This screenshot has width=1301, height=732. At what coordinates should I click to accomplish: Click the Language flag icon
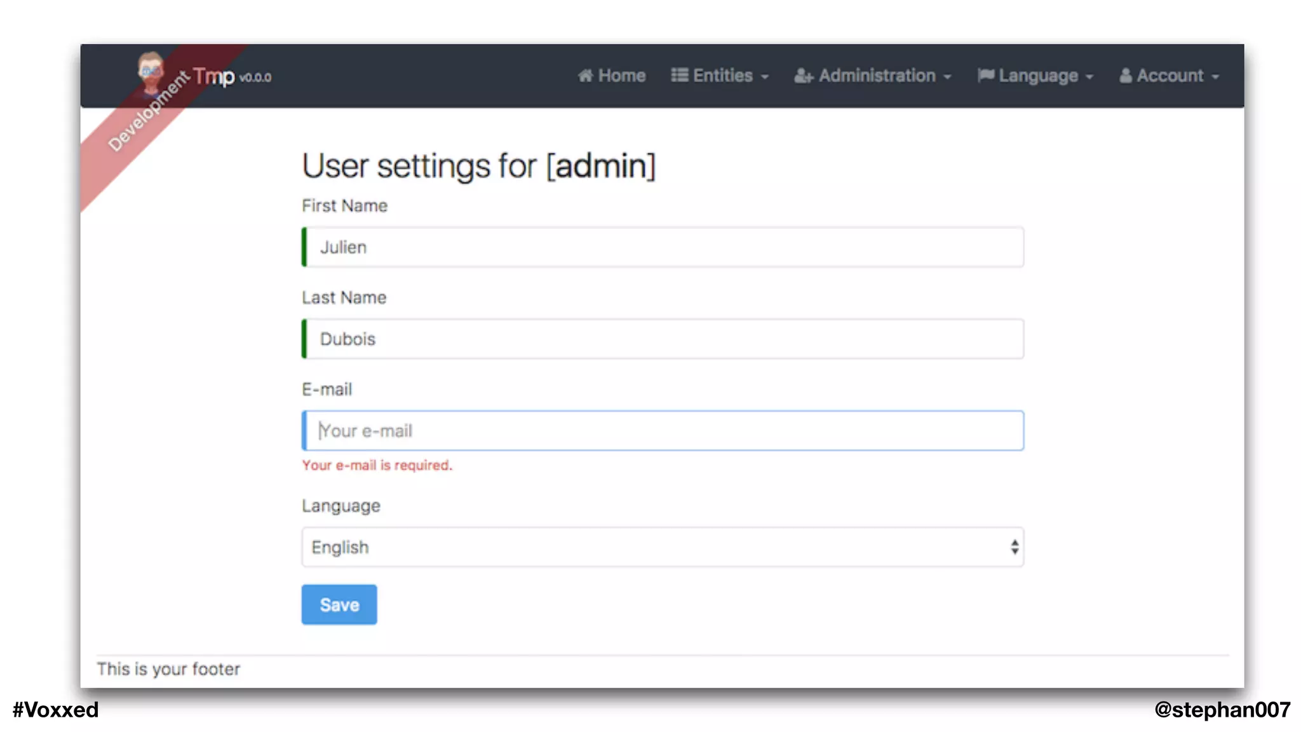(985, 76)
